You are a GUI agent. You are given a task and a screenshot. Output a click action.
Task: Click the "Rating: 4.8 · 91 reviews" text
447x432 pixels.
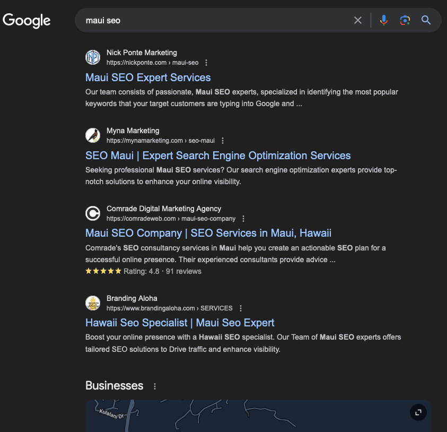tap(162, 271)
